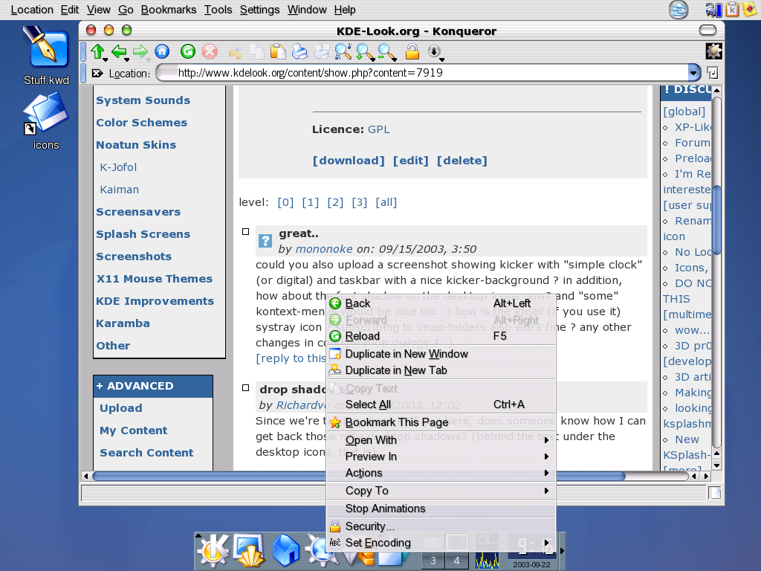This screenshot has width=761, height=571.
Task: Open the Bookmarks menu
Action: point(169,10)
